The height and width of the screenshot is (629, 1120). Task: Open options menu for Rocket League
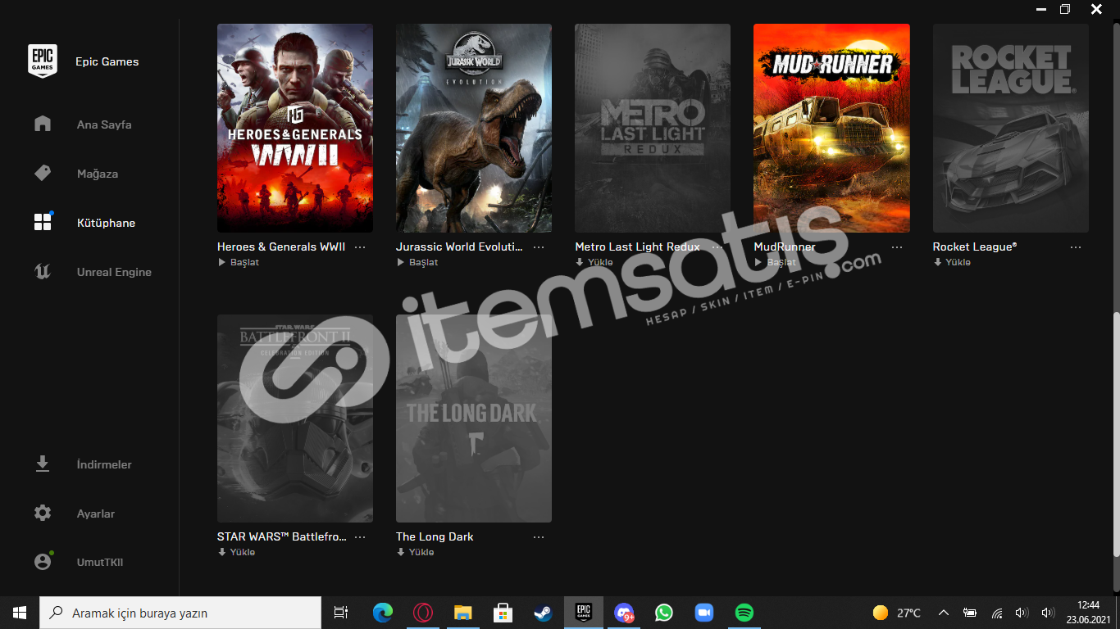point(1076,247)
